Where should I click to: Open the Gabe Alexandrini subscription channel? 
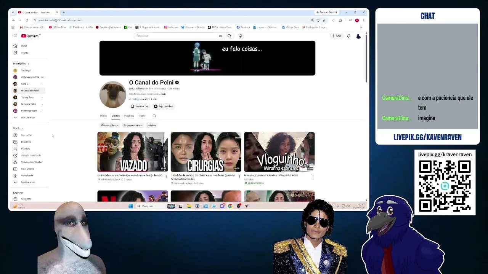click(x=30, y=77)
